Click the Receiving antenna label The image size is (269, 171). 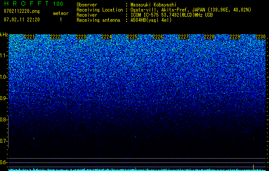click(x=98, y=20)
